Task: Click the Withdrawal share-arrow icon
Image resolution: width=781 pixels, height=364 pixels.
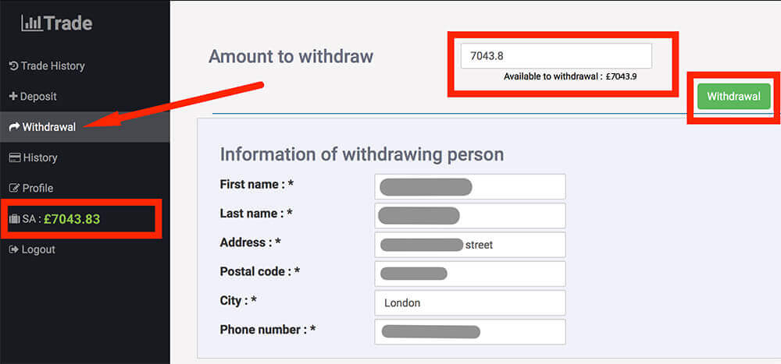Action: point(14,127)
